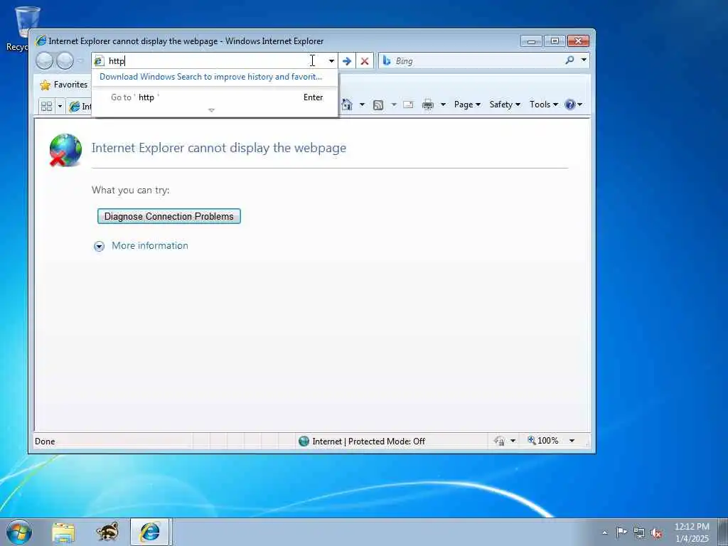The image size is (728, 546).
Task: Open the Print dropdown arrow
Action: click(443, 105)
